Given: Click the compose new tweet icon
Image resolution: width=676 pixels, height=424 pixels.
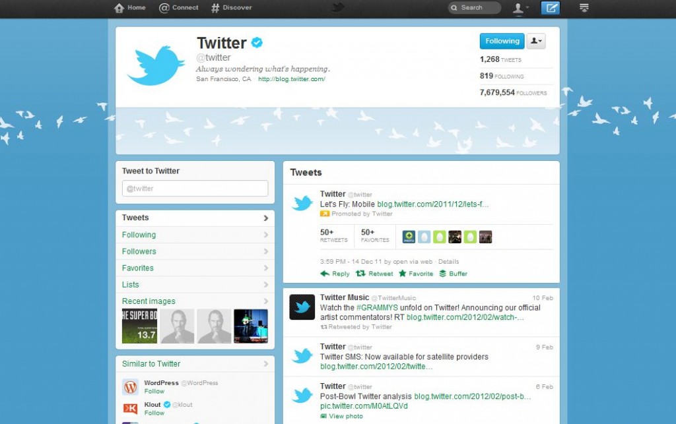Looking at the screenshot, I should [551, 8].
